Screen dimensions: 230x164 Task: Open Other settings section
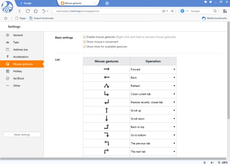click(x=22, y=86)
